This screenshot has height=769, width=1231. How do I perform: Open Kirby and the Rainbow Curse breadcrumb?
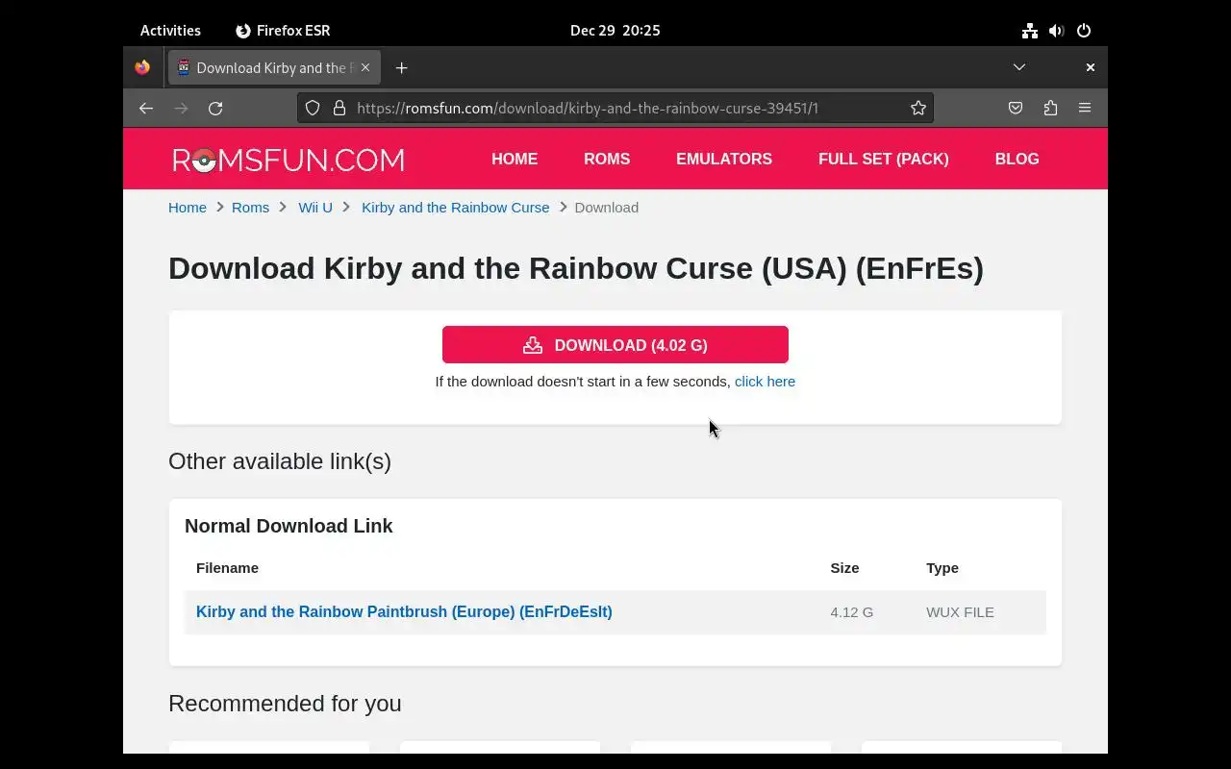click(x=455, y=208)
